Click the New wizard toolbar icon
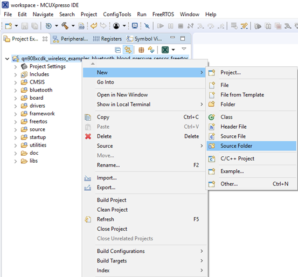298x277 pixels. coord(9,26)
